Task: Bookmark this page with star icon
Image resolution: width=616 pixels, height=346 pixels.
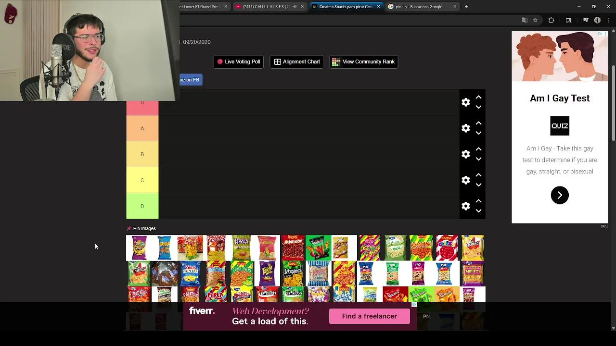Action: pyautogui.click(x=535, y=20)
